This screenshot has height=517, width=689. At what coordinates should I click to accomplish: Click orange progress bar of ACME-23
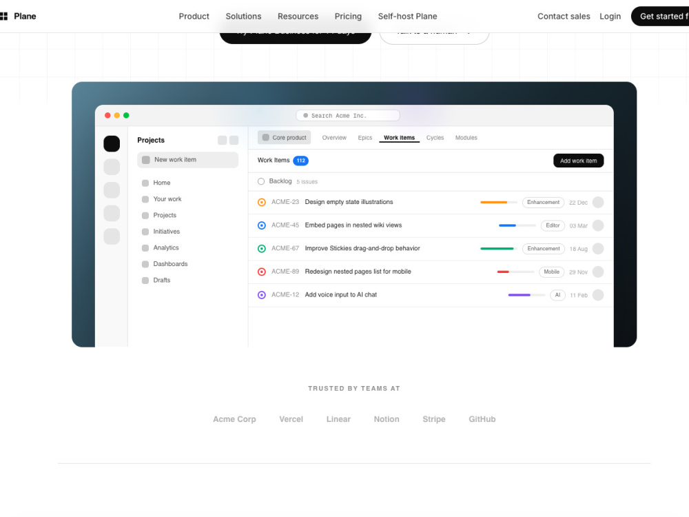coord(499,202)
